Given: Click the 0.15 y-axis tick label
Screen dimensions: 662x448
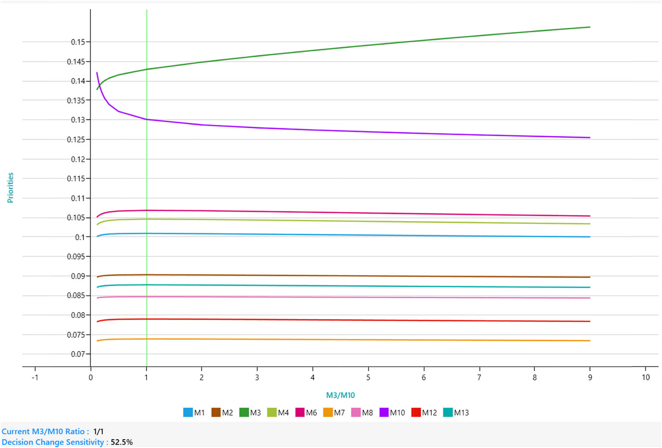Looking at the screenshot, I should [x=78, y=42].
